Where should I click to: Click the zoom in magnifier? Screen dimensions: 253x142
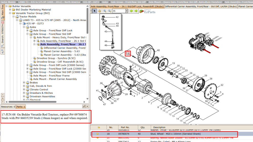(105, 11)
